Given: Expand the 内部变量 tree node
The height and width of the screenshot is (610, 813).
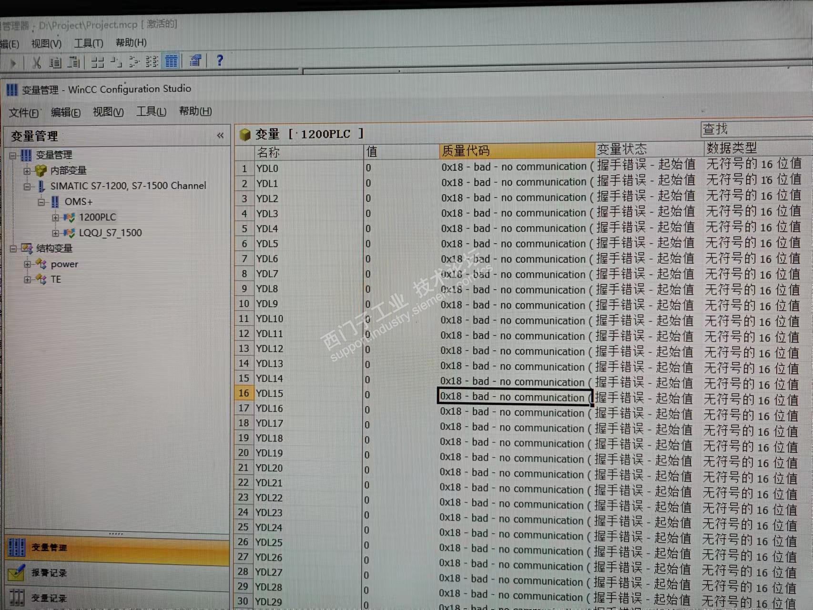Looking at the screenshot, I should (x=27, y=171).
